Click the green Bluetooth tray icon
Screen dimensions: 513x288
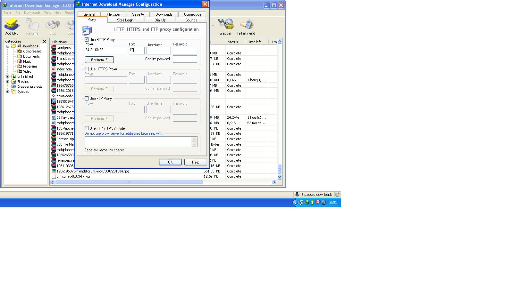pos(312,203)
